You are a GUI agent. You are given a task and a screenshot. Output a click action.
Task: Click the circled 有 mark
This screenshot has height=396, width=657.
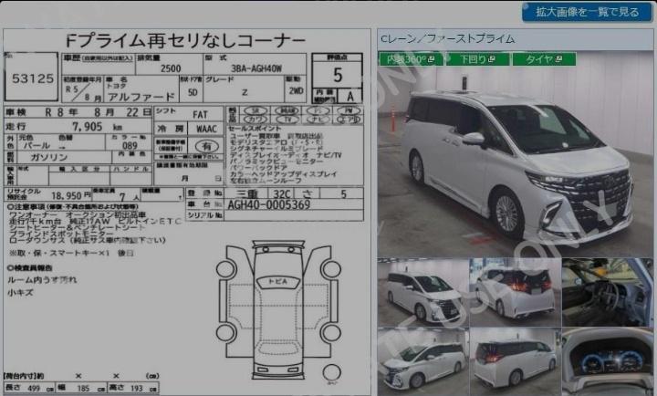[x=206, y=146]
